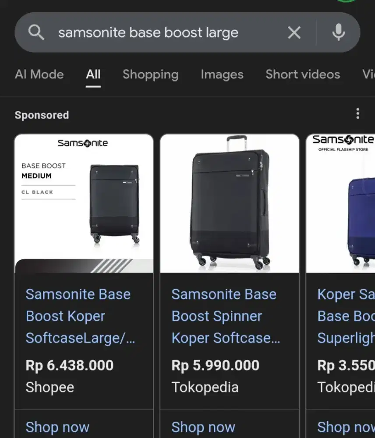Open the Koper Samsonite Superlight listing link
Image resolution: width=375 pixels, height=438 pixels.
click(346, 316)
